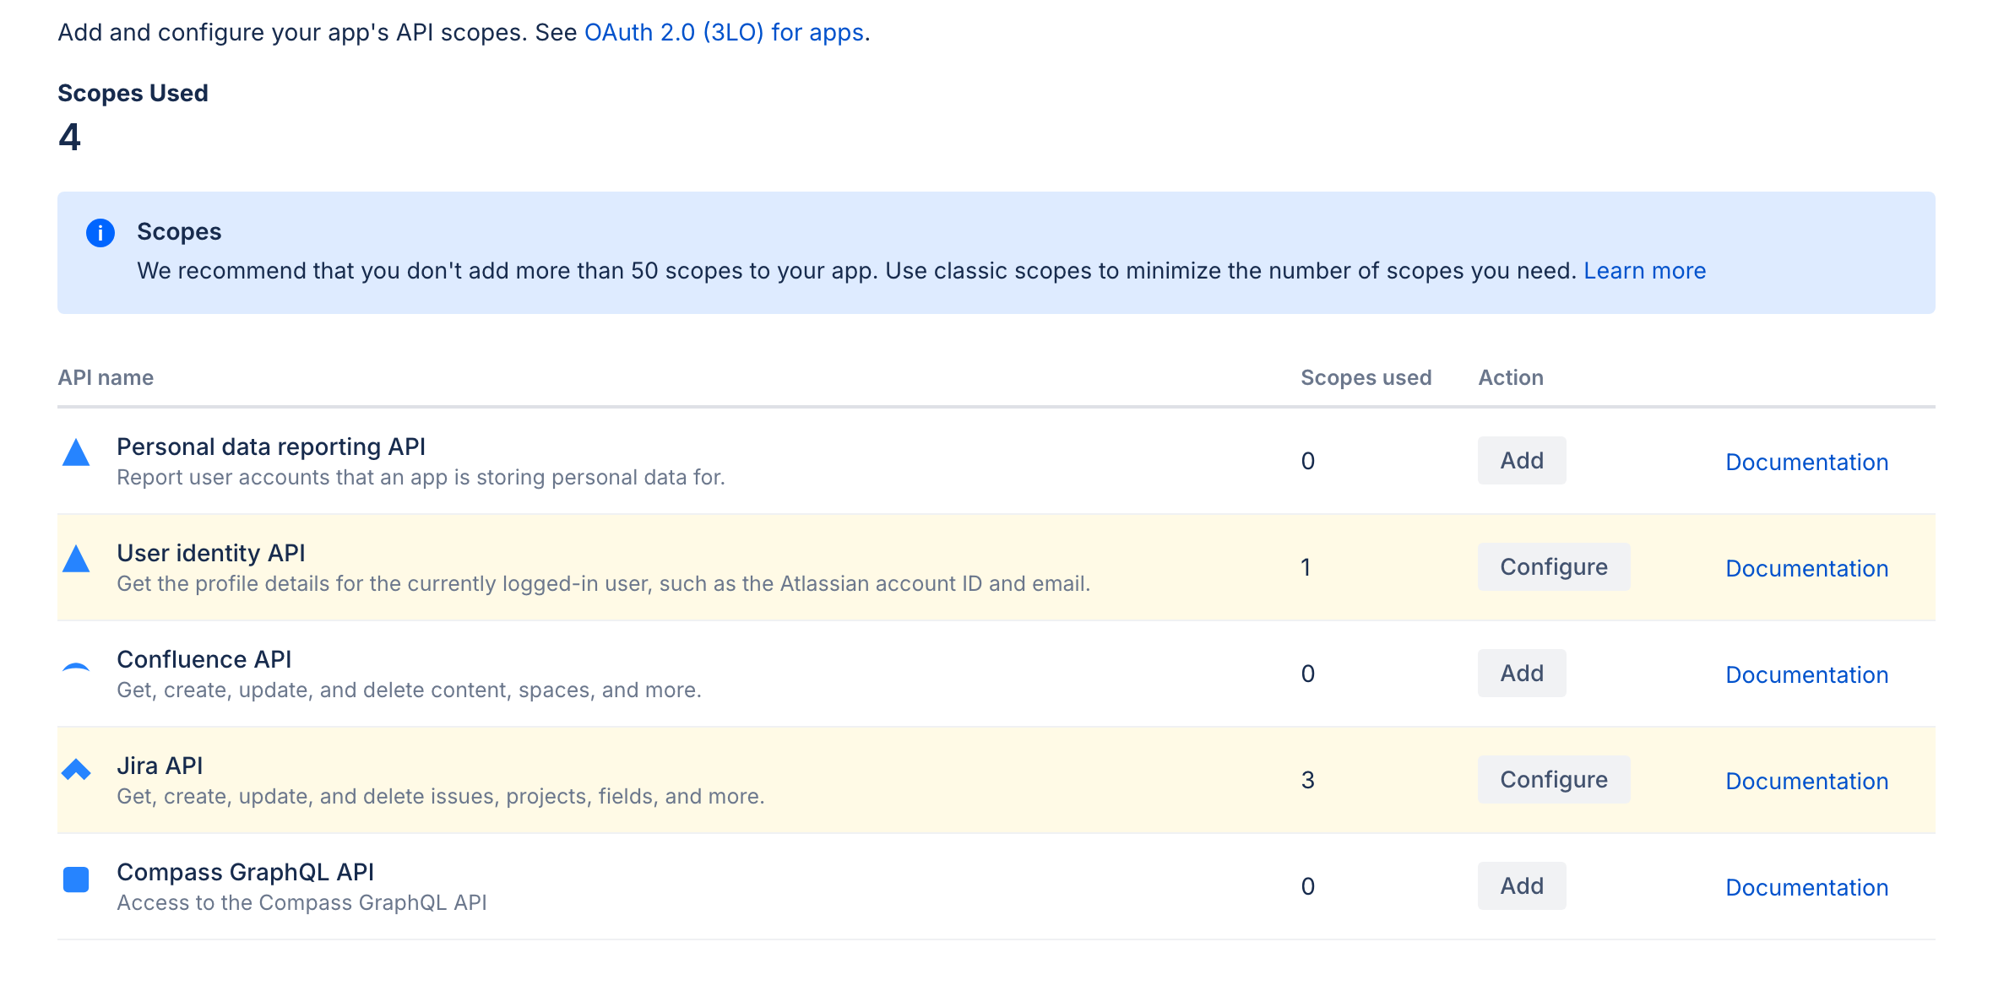Image resolution: width=1993 pixels, height=996 pixels.
Task: Click the Jira logo icon
Action: click(76, 770)
